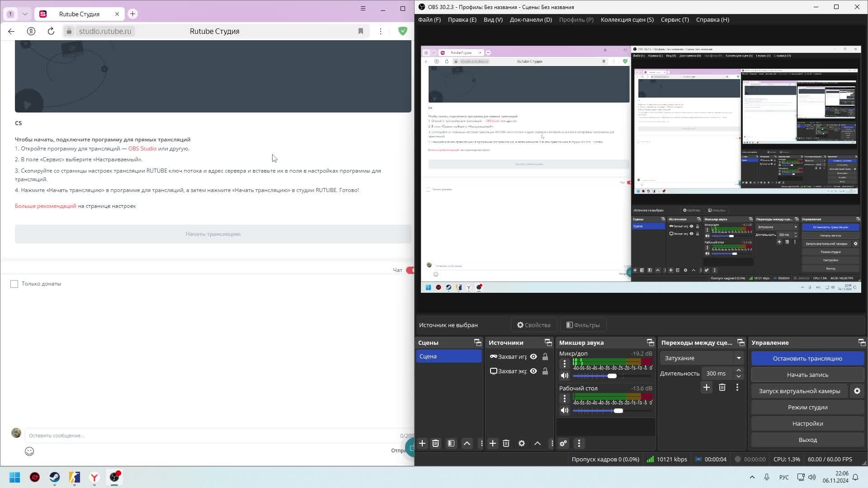Open browser tab list dropdown arrow

pos(25,14)
